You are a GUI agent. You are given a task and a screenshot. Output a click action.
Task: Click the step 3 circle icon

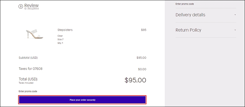(21, 7)
